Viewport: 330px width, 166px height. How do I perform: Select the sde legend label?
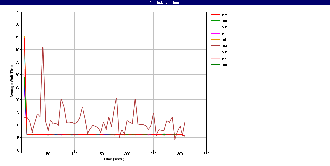tap(224, 14)
